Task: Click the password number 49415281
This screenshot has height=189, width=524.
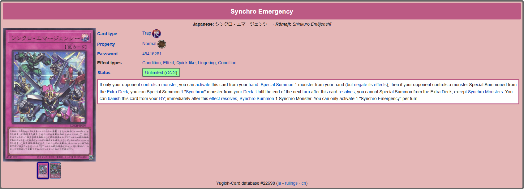Action: tap(152, 54)
